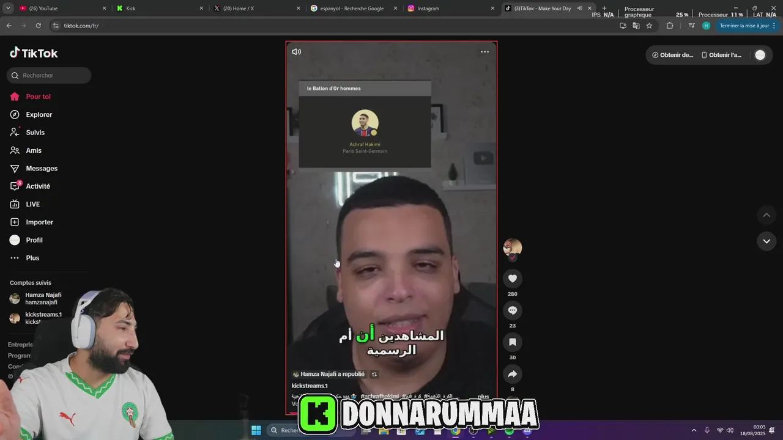Open profile avatar at top right

click(x=760, y=55)
